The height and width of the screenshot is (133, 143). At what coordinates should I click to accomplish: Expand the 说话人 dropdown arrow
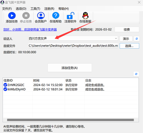tap(116, 38)
